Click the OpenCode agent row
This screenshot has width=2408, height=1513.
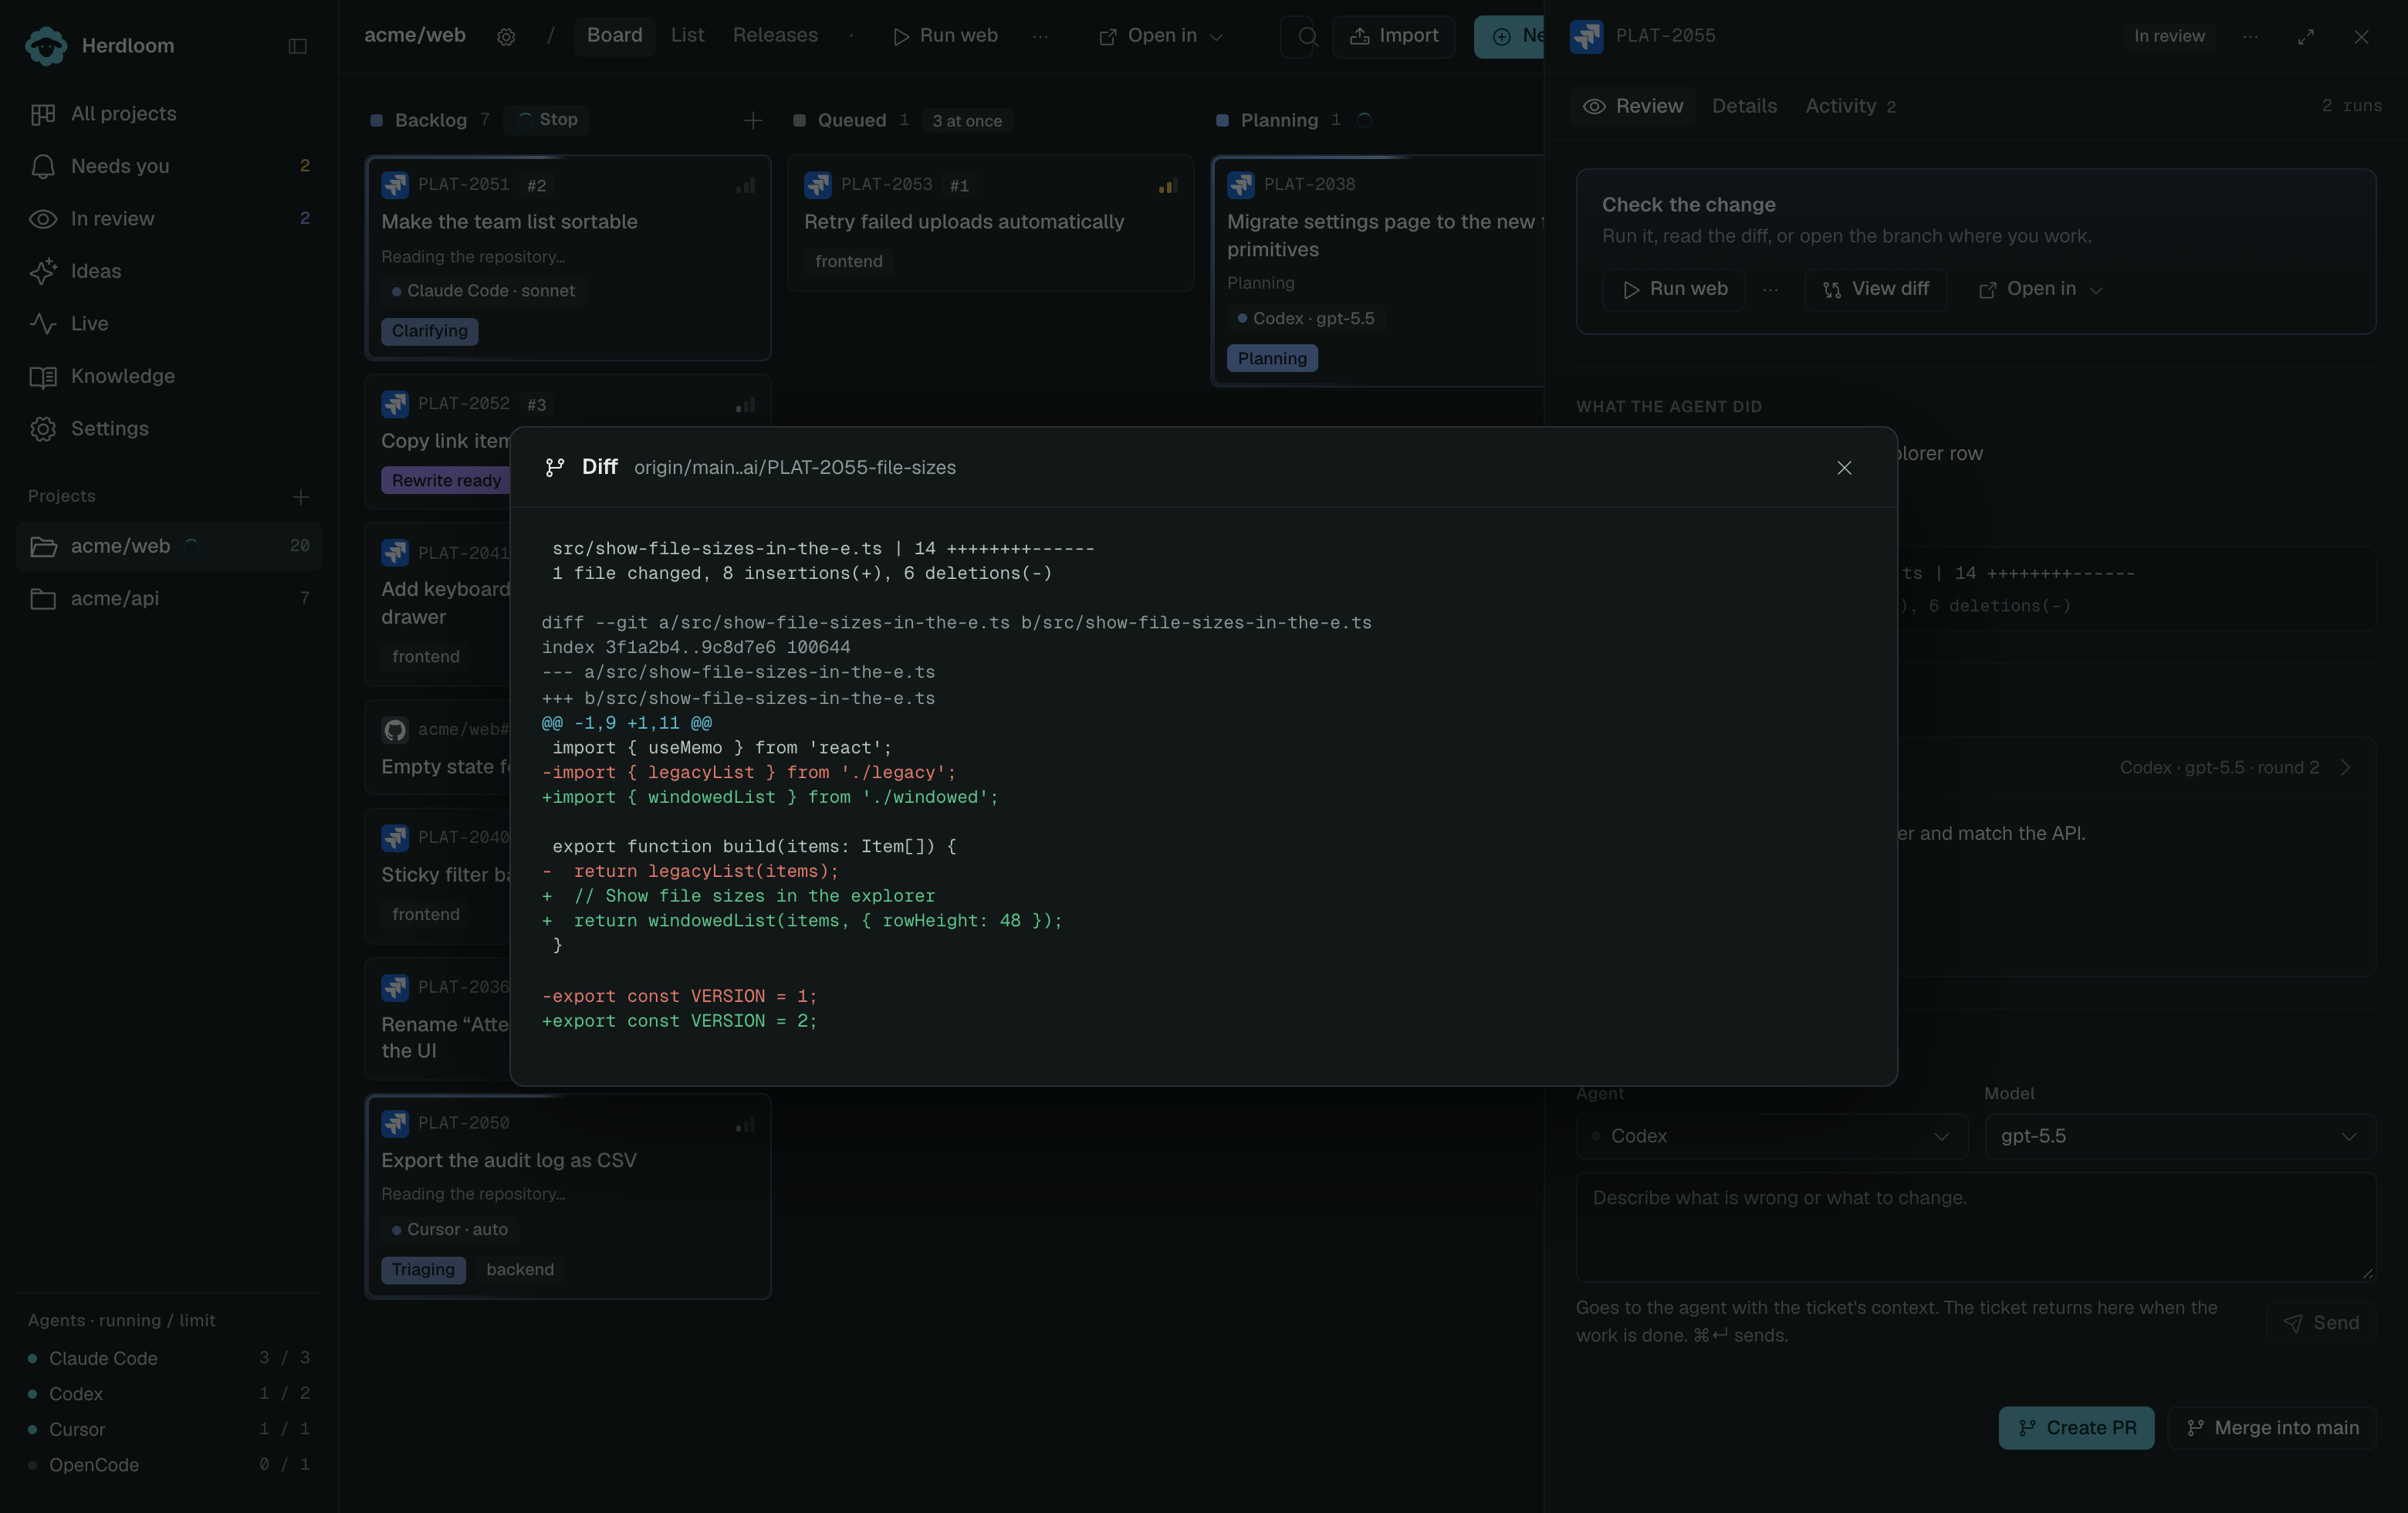click(x=169, y=1465)
